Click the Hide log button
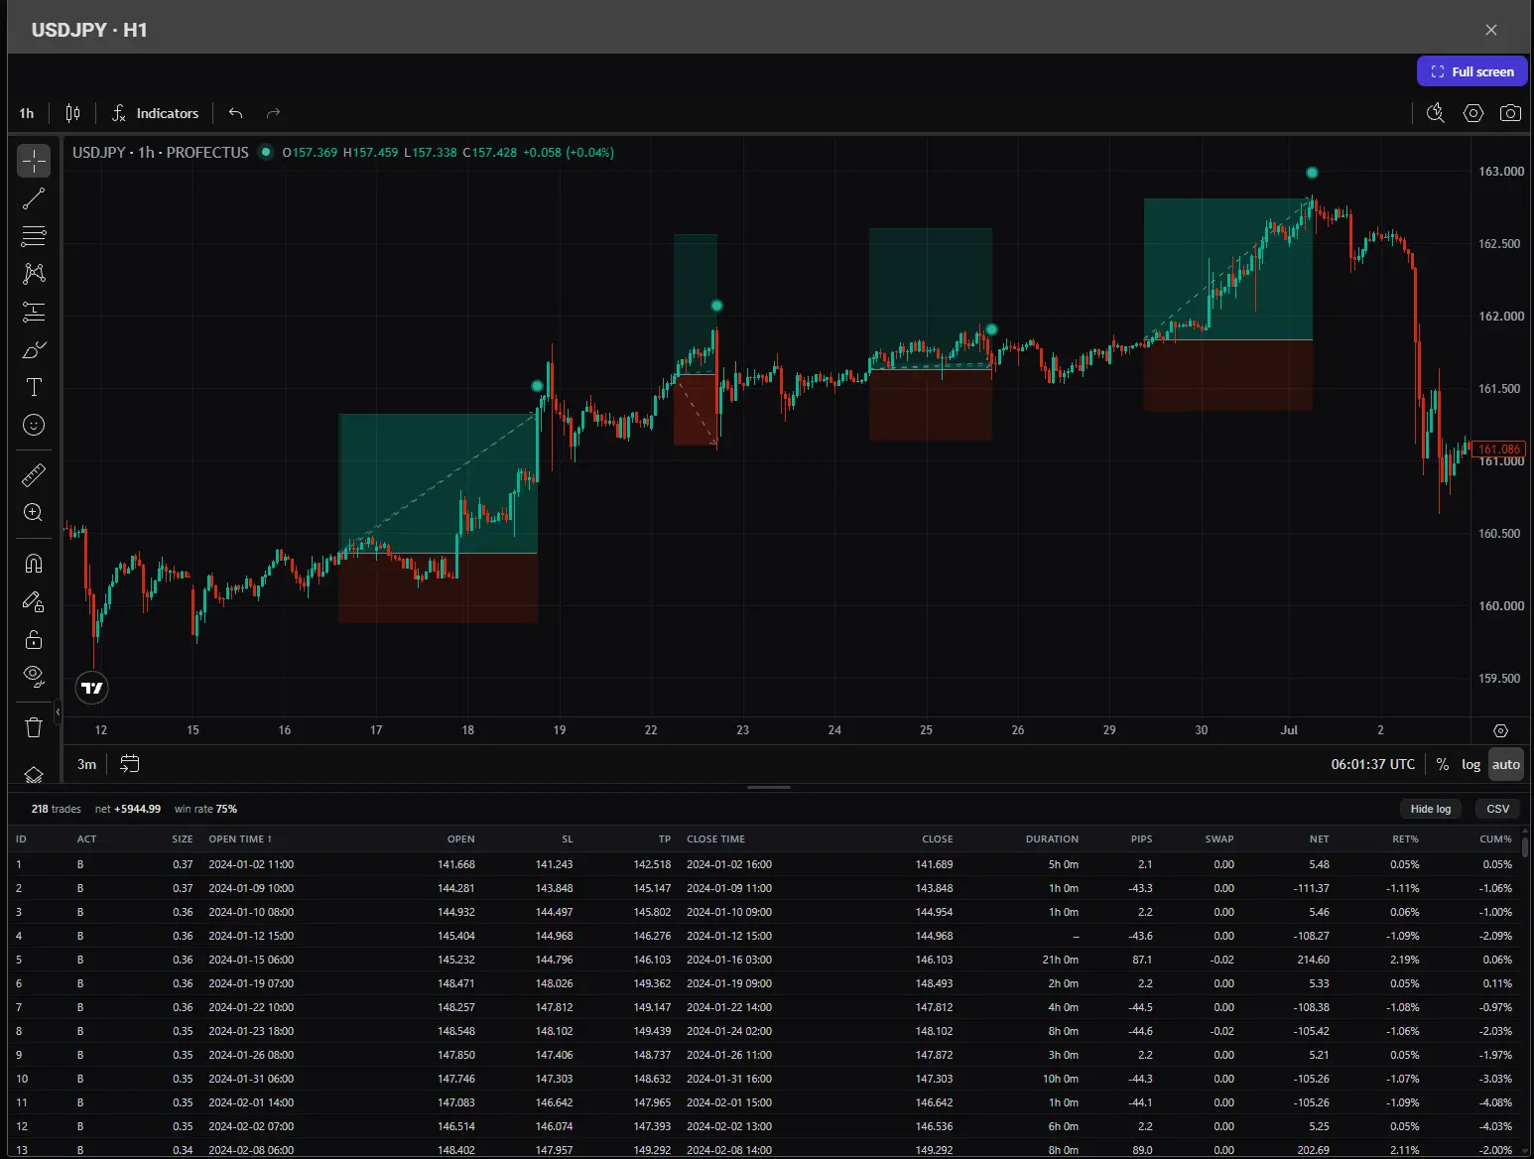Screen dimensions: 1534x1159 [1431, 809]
